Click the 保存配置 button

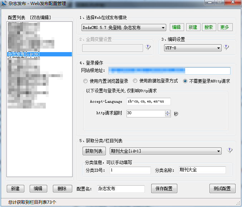click(x=164, y=188)
